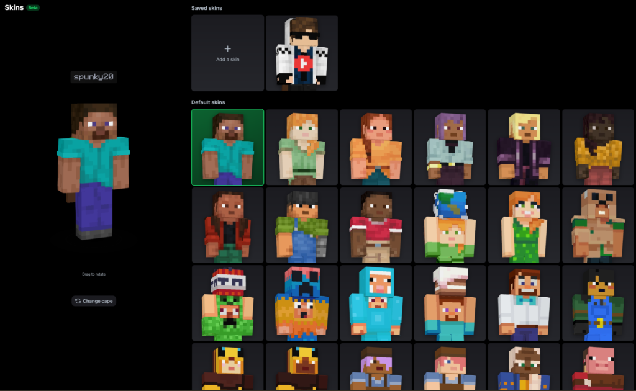
Task: Pick the cyan sheep hoodie skin
Action: (375, 303)
